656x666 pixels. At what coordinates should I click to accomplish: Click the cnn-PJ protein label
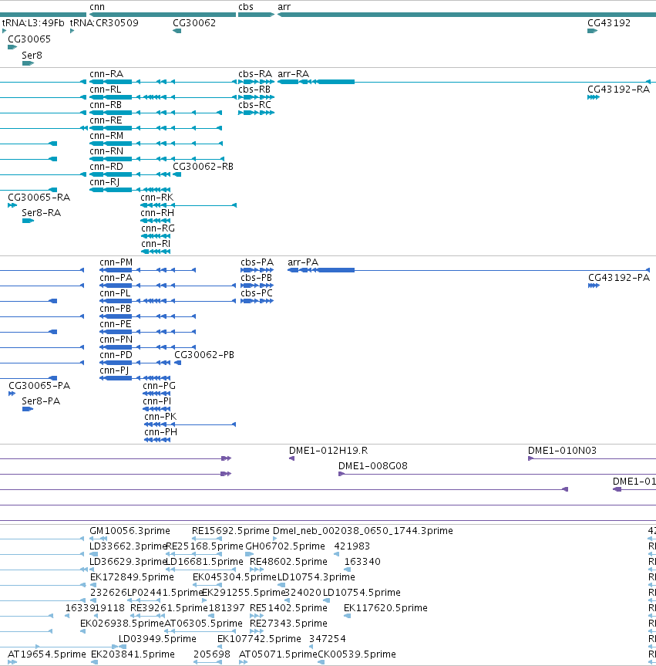(114, 370)
